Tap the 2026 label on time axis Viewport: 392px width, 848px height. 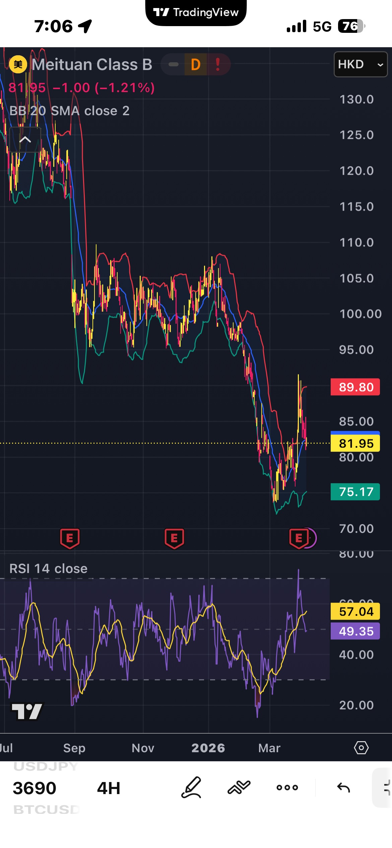pos(208,748)
